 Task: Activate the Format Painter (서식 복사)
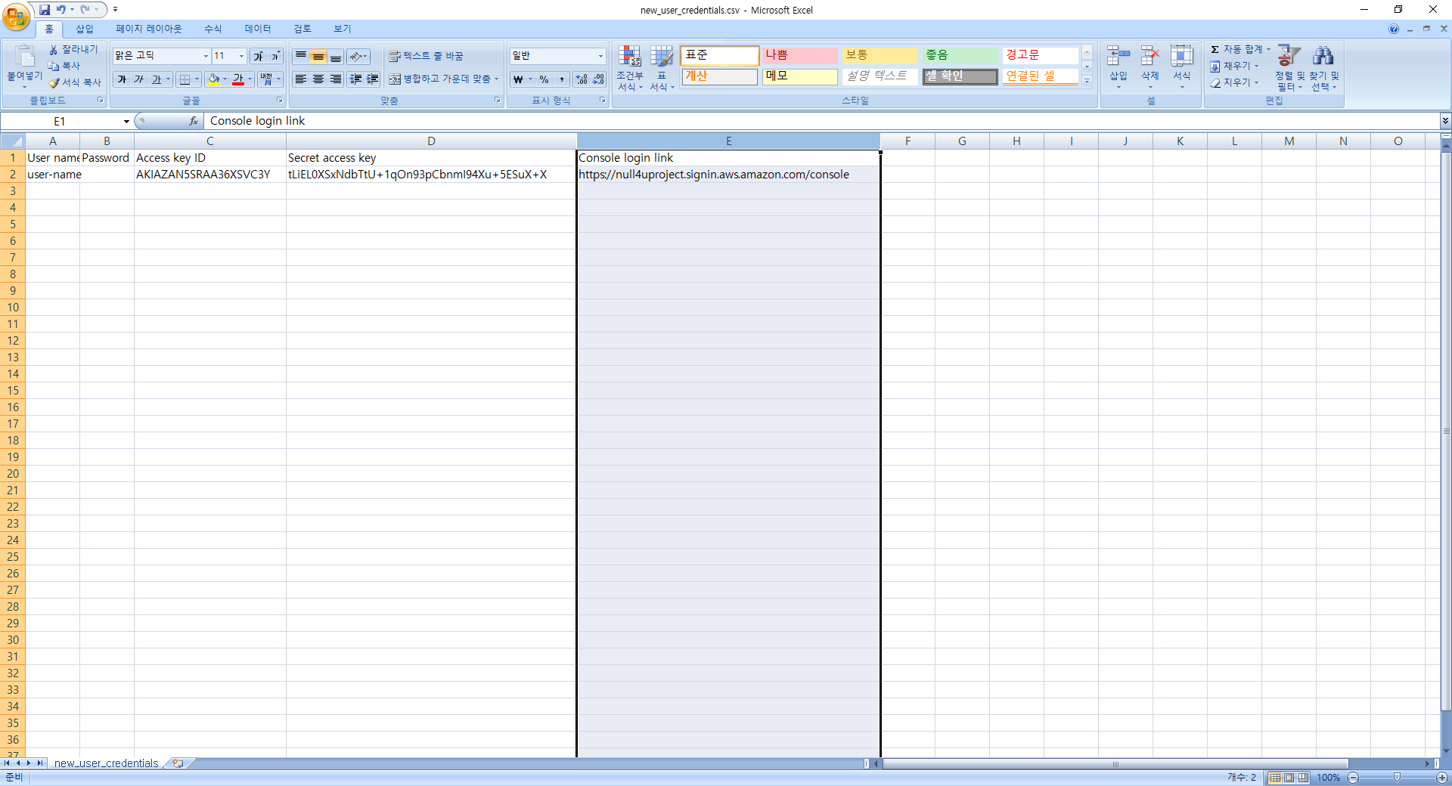click(x=75, y=82)
